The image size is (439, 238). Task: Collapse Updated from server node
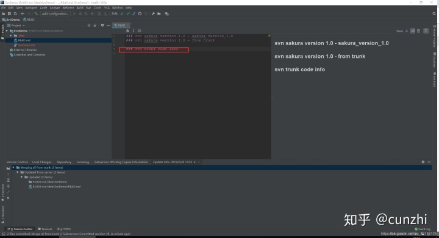click(x=17, y=172)
